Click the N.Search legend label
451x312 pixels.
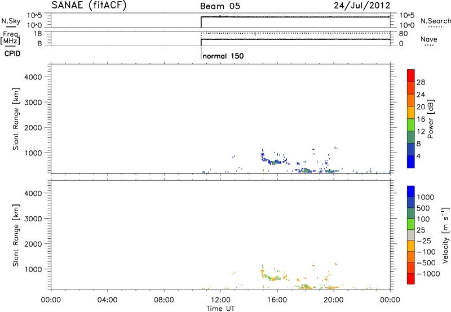pos(436,21)
